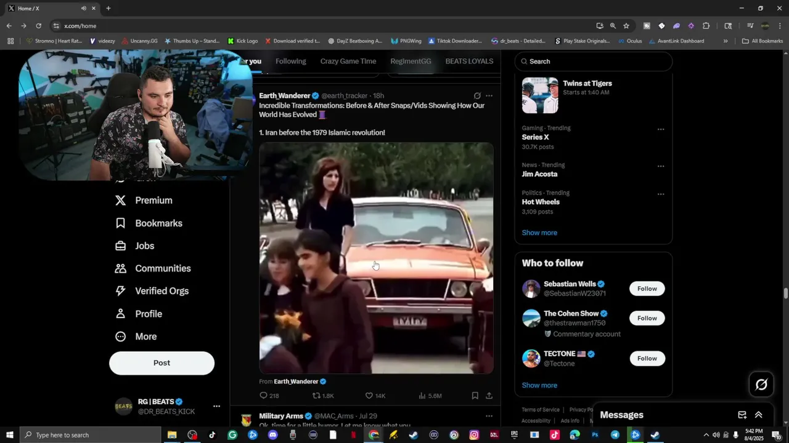Play the Iran 1979 video thumbnail
Viewport: 789px width, 443px height.
point(376,258)
